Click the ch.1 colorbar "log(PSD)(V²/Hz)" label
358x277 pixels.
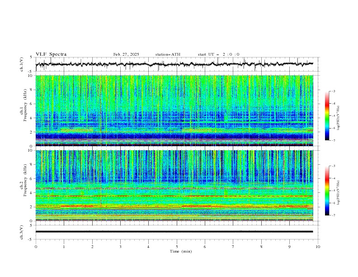pos(339,118)
